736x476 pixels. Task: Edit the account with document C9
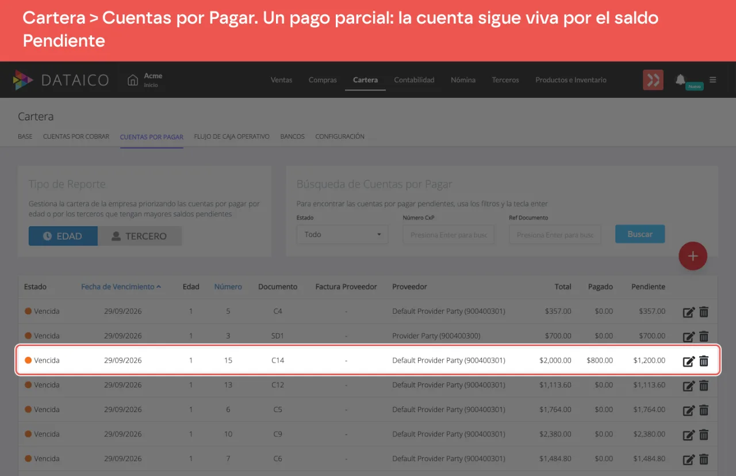click(x=689, y=435)
